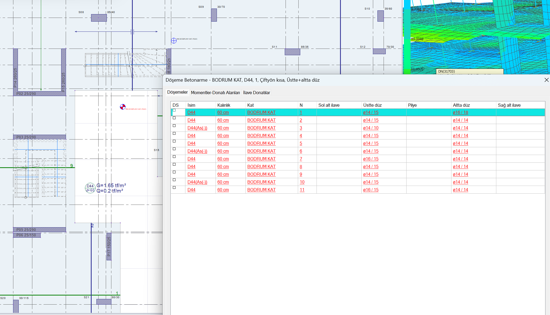The width and height of the screenshot is (550, 315).
Task: Click the Q=0.2 tf/m² load label
Action: pos(110,191)
